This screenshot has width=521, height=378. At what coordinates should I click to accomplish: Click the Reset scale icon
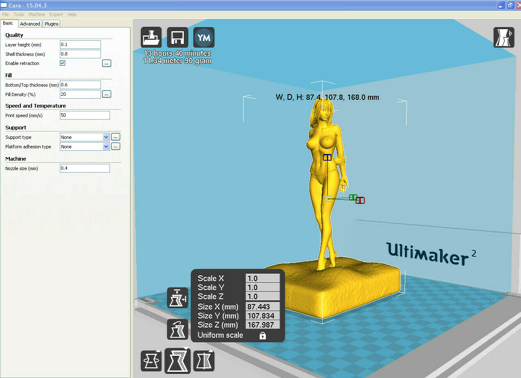click(x=177, y=329)
